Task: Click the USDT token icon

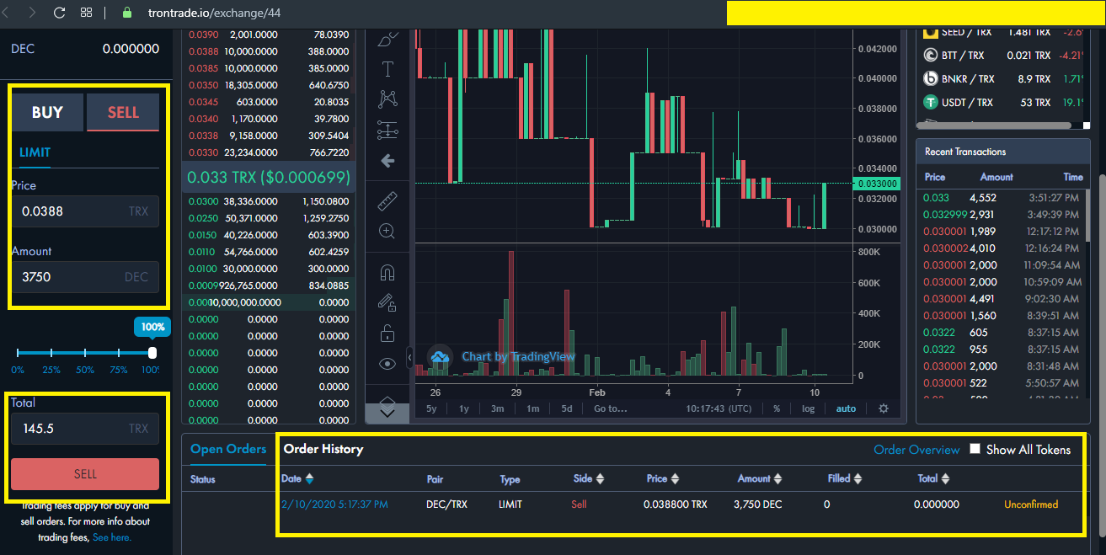Action: click(931, 102)
